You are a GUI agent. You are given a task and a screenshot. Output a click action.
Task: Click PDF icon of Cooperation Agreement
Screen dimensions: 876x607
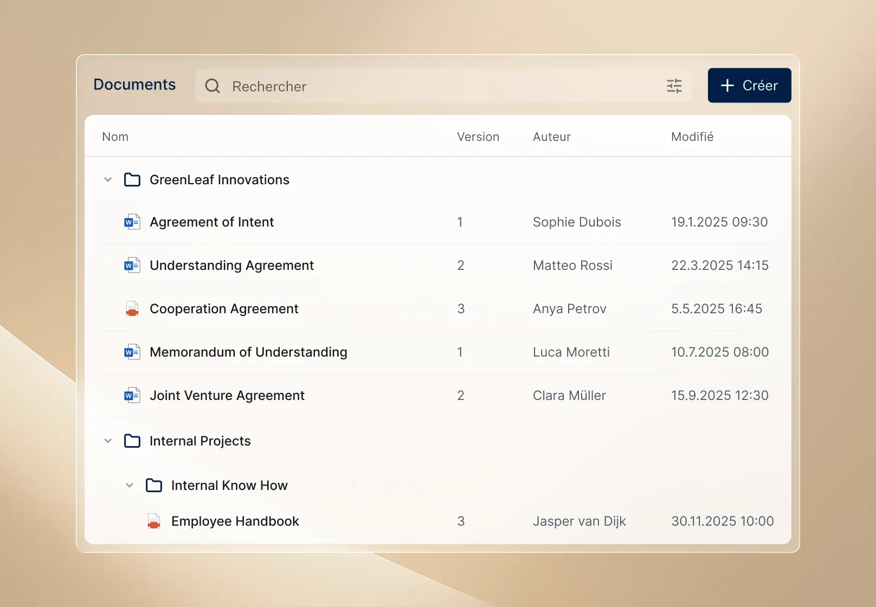point(132,309)
